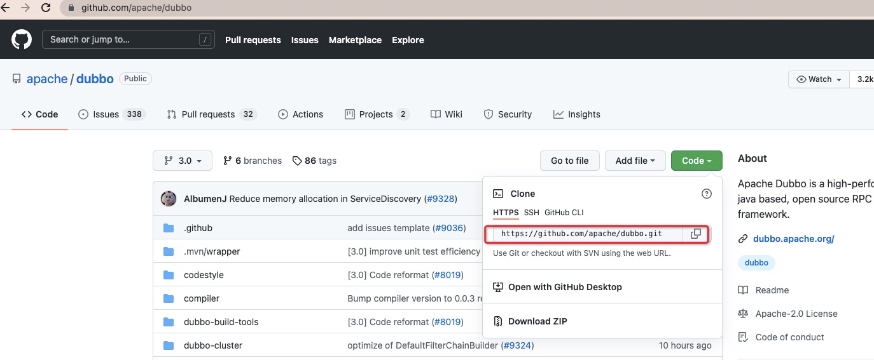Viewport: 874px width, 360px height.
Task: Click the apache owner link
Action: tap(47, 79)
